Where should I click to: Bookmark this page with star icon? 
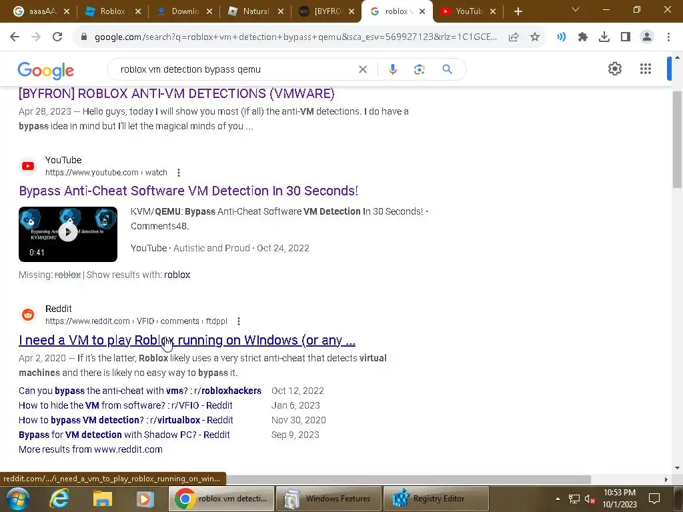coord(535,37)
